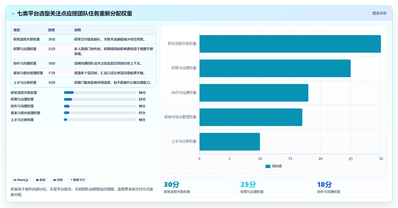The image size is (398, 208).
Task: Click table cell 17分
Action: coord(52,73)
